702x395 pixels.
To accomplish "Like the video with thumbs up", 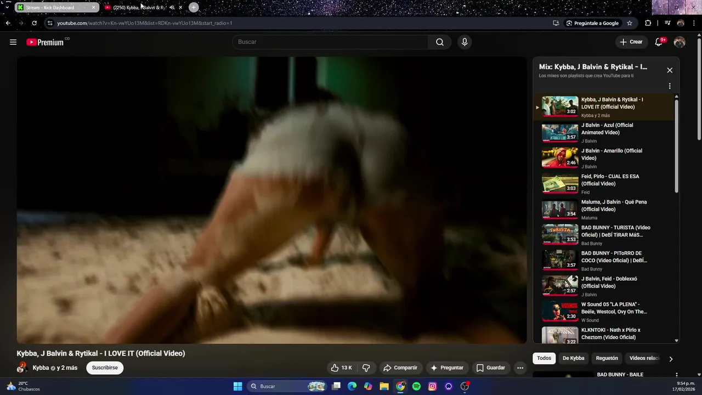I will tap(341, 368).
